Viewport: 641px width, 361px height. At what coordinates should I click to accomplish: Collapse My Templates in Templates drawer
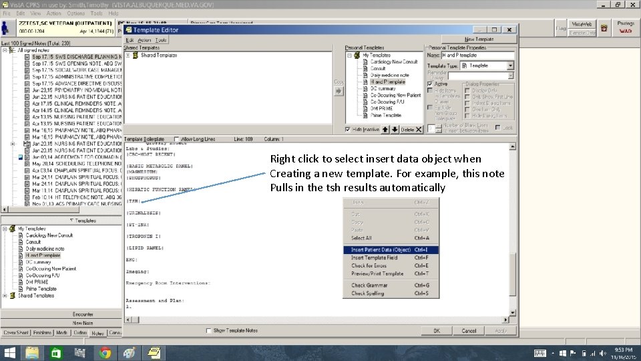coord(5,229)
